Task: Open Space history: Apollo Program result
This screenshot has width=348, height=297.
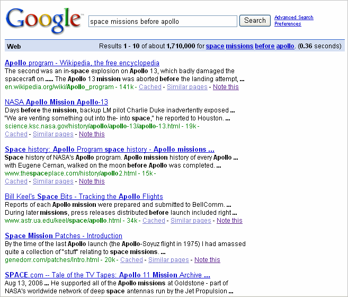Action: pos(110,150)
